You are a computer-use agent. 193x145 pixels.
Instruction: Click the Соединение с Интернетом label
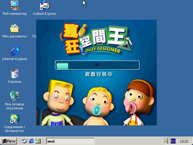coord(14,129)
